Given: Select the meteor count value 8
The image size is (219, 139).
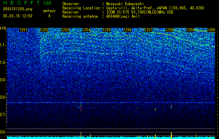Looking at the screenshot, I should 49,16.
